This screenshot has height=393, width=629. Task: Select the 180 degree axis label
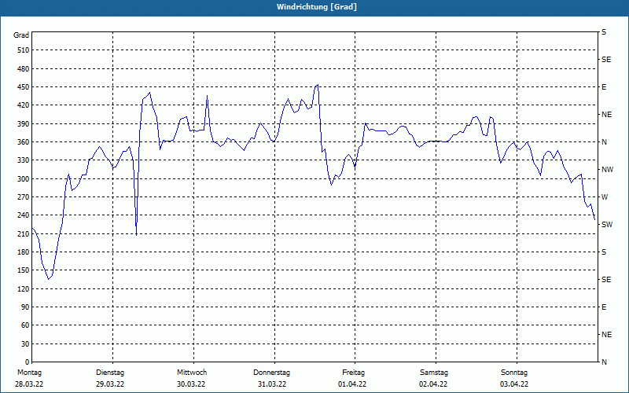tap(23, 252)
